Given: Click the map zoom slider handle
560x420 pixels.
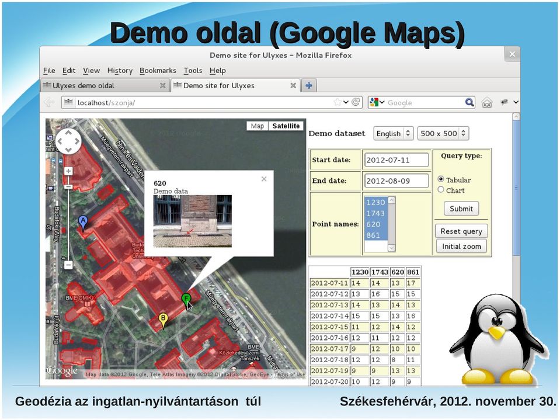Looking at the screenshot, I should tap(68, 186).
